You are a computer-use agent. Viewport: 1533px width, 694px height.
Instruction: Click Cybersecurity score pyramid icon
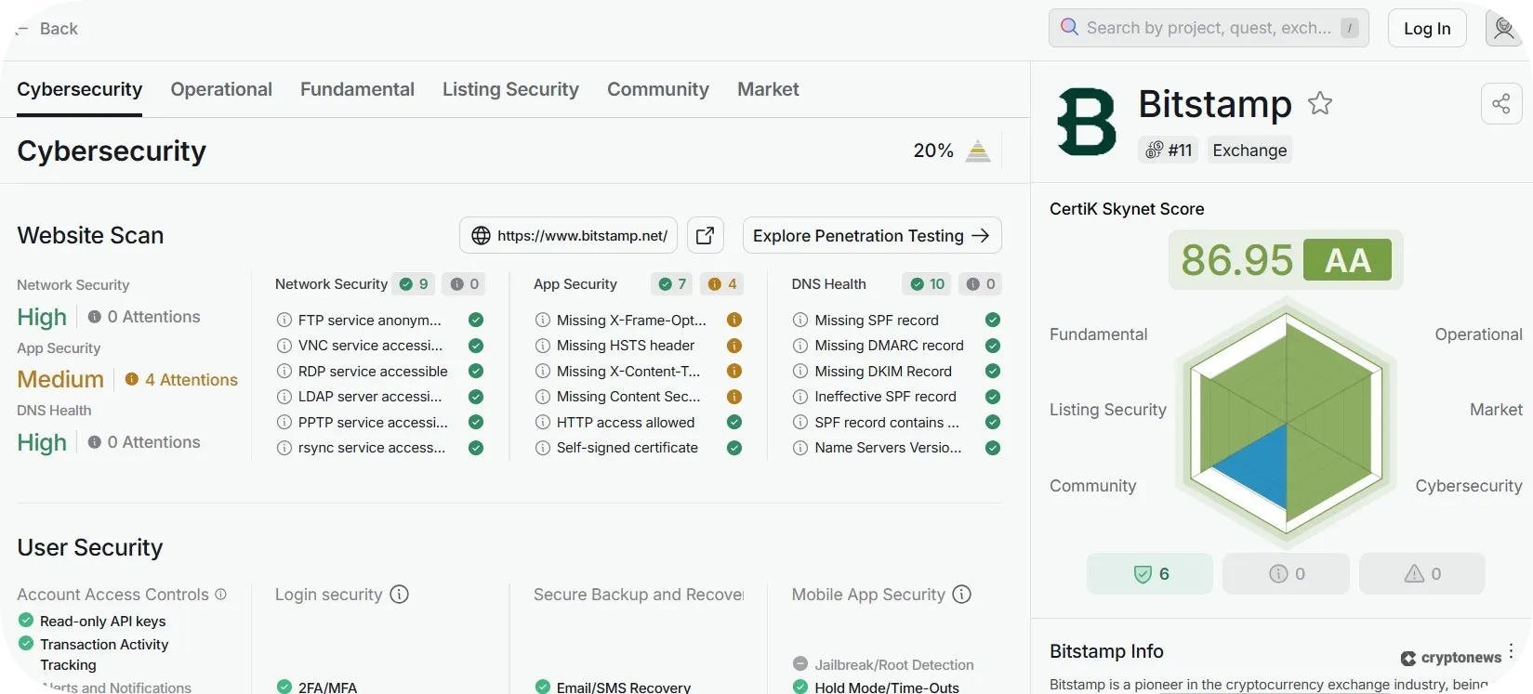point(977,151)
